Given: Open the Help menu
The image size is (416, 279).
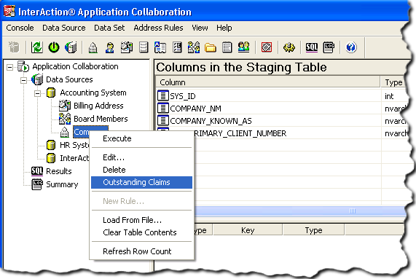Looking at the screenshot, I should pos(224,28).
